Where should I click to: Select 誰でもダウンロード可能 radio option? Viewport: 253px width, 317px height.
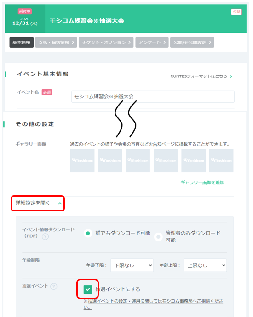[88, 233]
